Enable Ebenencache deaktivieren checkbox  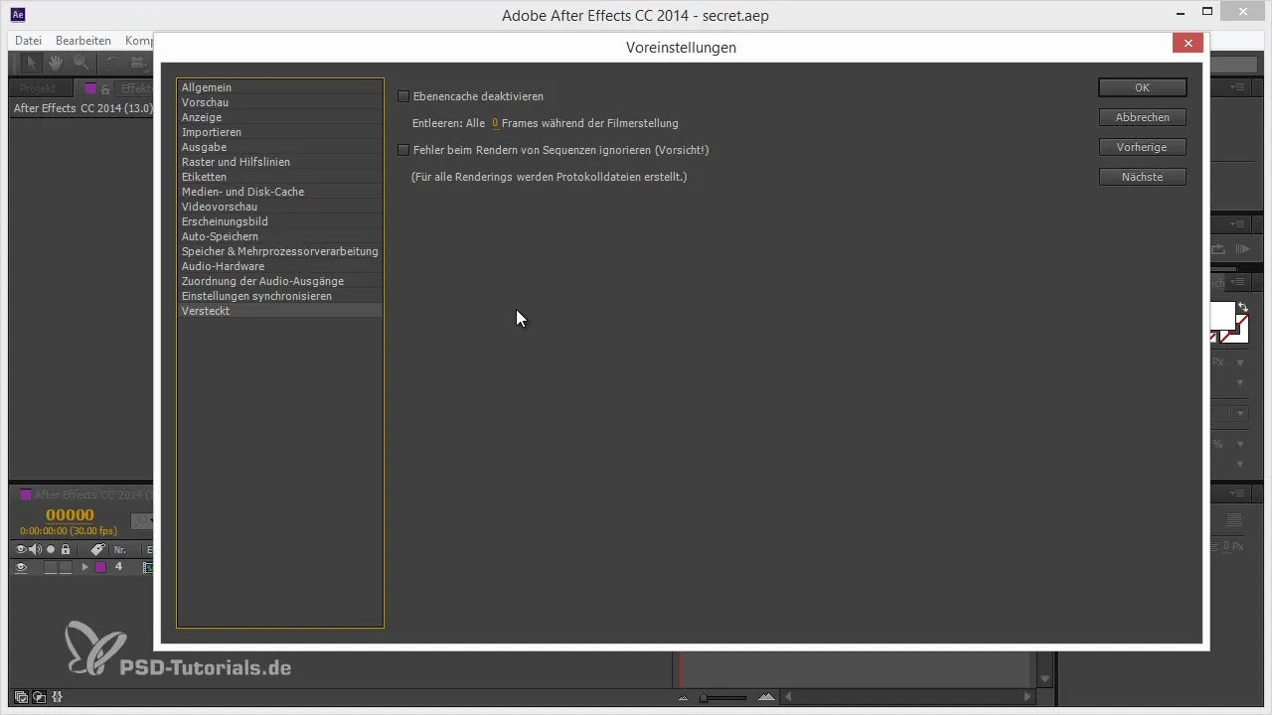click(x=403, y=96)
